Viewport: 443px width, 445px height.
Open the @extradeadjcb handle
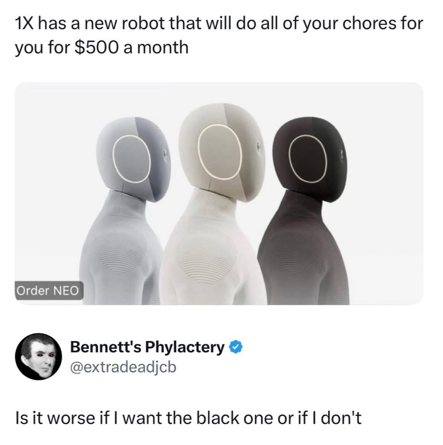click(123, 368)
